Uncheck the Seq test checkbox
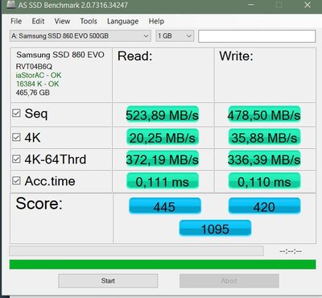This screenshot has height=298, width=322. coord(16,113)
